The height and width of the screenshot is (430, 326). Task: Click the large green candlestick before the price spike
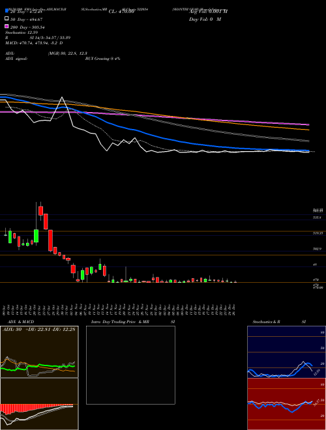pos(36,236)
